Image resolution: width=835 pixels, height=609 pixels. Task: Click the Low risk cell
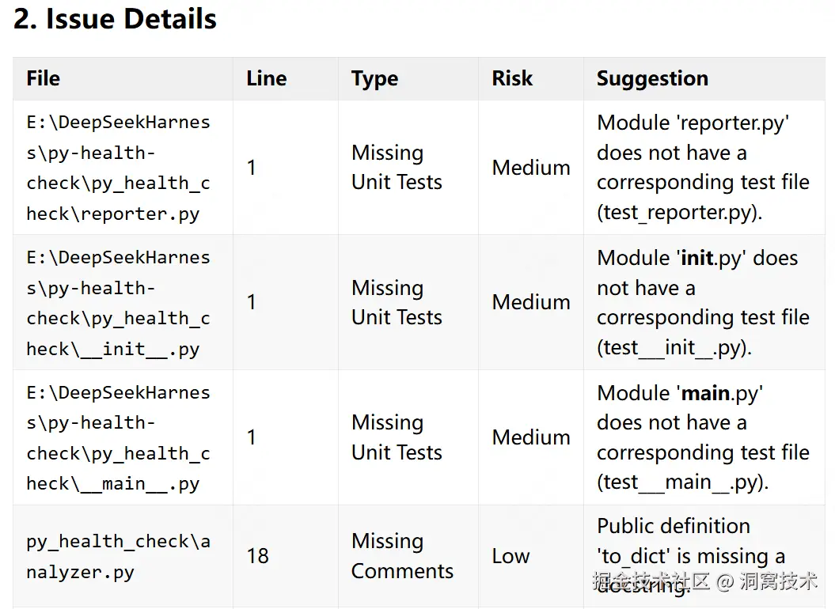510,556
